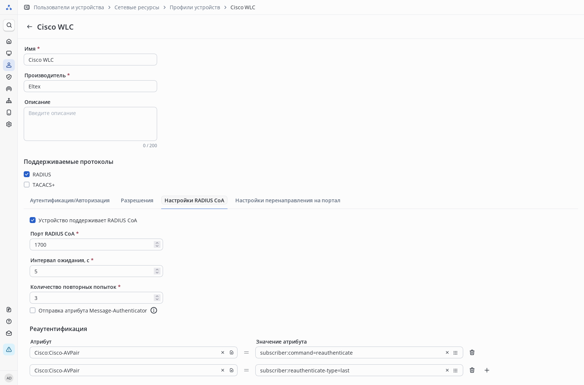Screen dimensions: 584x385
Task: Go to home icon in sidebar
Action: coord(9,41)
